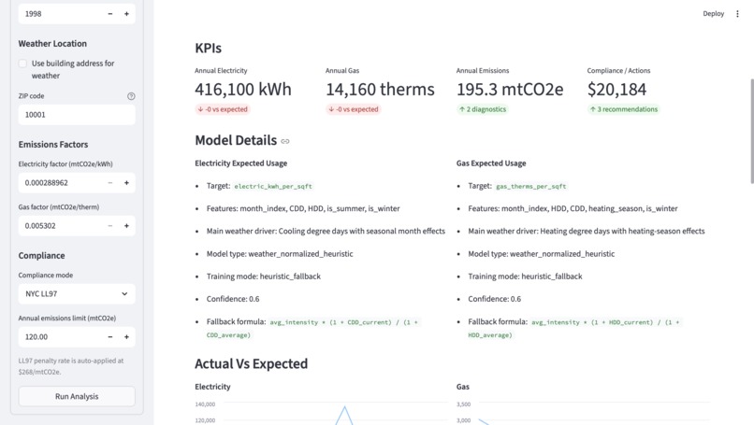Increase the Annual emissions limit
754x425 pixels.
pyautogui.click(x=126, y=337)
